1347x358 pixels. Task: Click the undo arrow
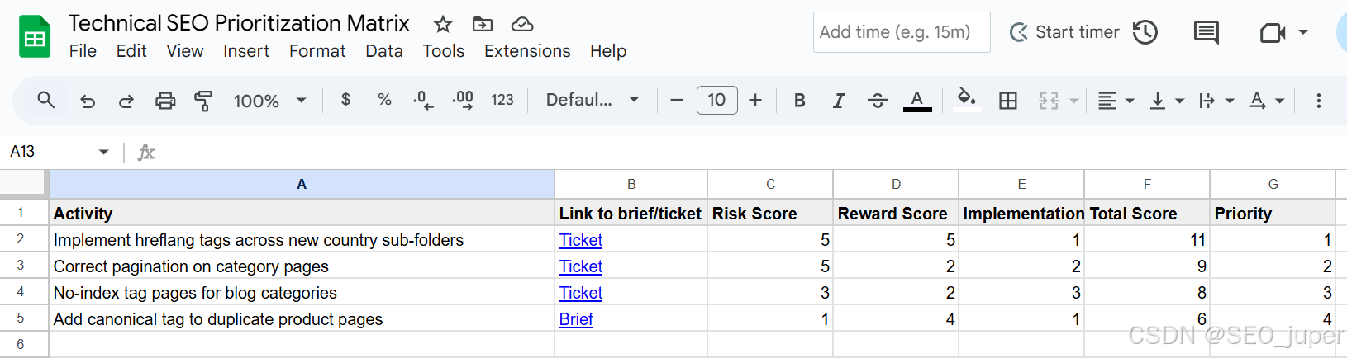point(87,101)
